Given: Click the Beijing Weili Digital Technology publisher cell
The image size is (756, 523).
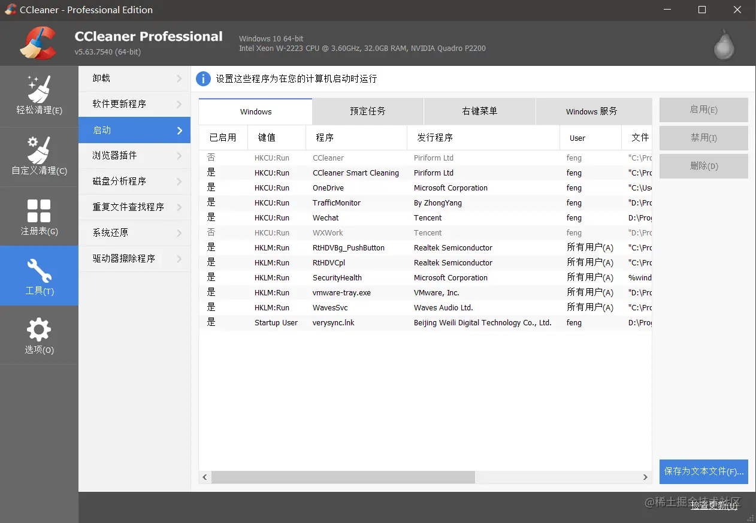Looking at the screenshot, I should point(482,323).
